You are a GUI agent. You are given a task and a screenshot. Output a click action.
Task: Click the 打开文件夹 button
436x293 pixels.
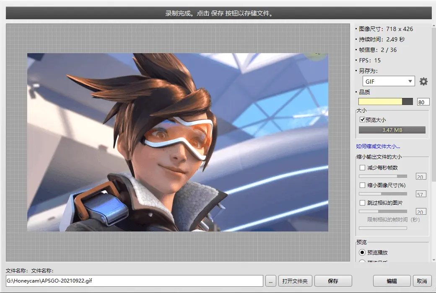click(x=295, y=281)
